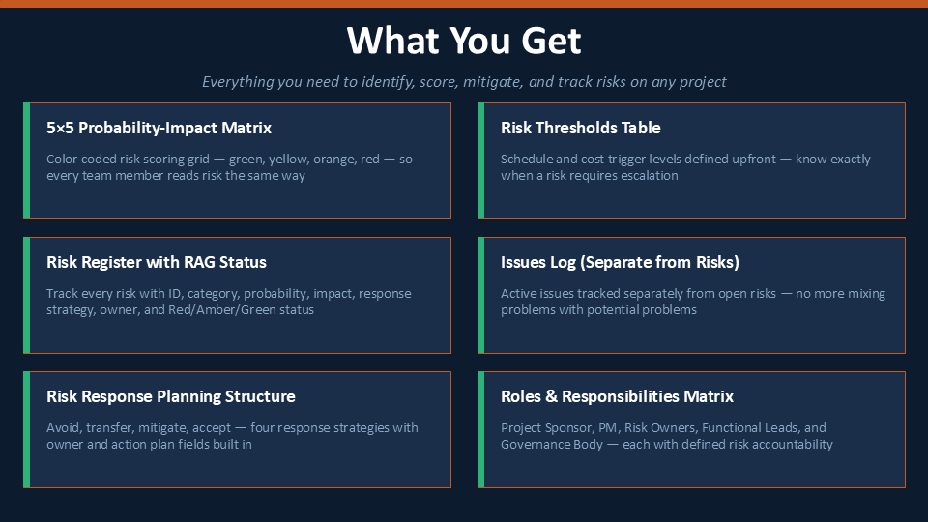
Task: Click the orange banner strip at top
Action: [x=464, y=4]
